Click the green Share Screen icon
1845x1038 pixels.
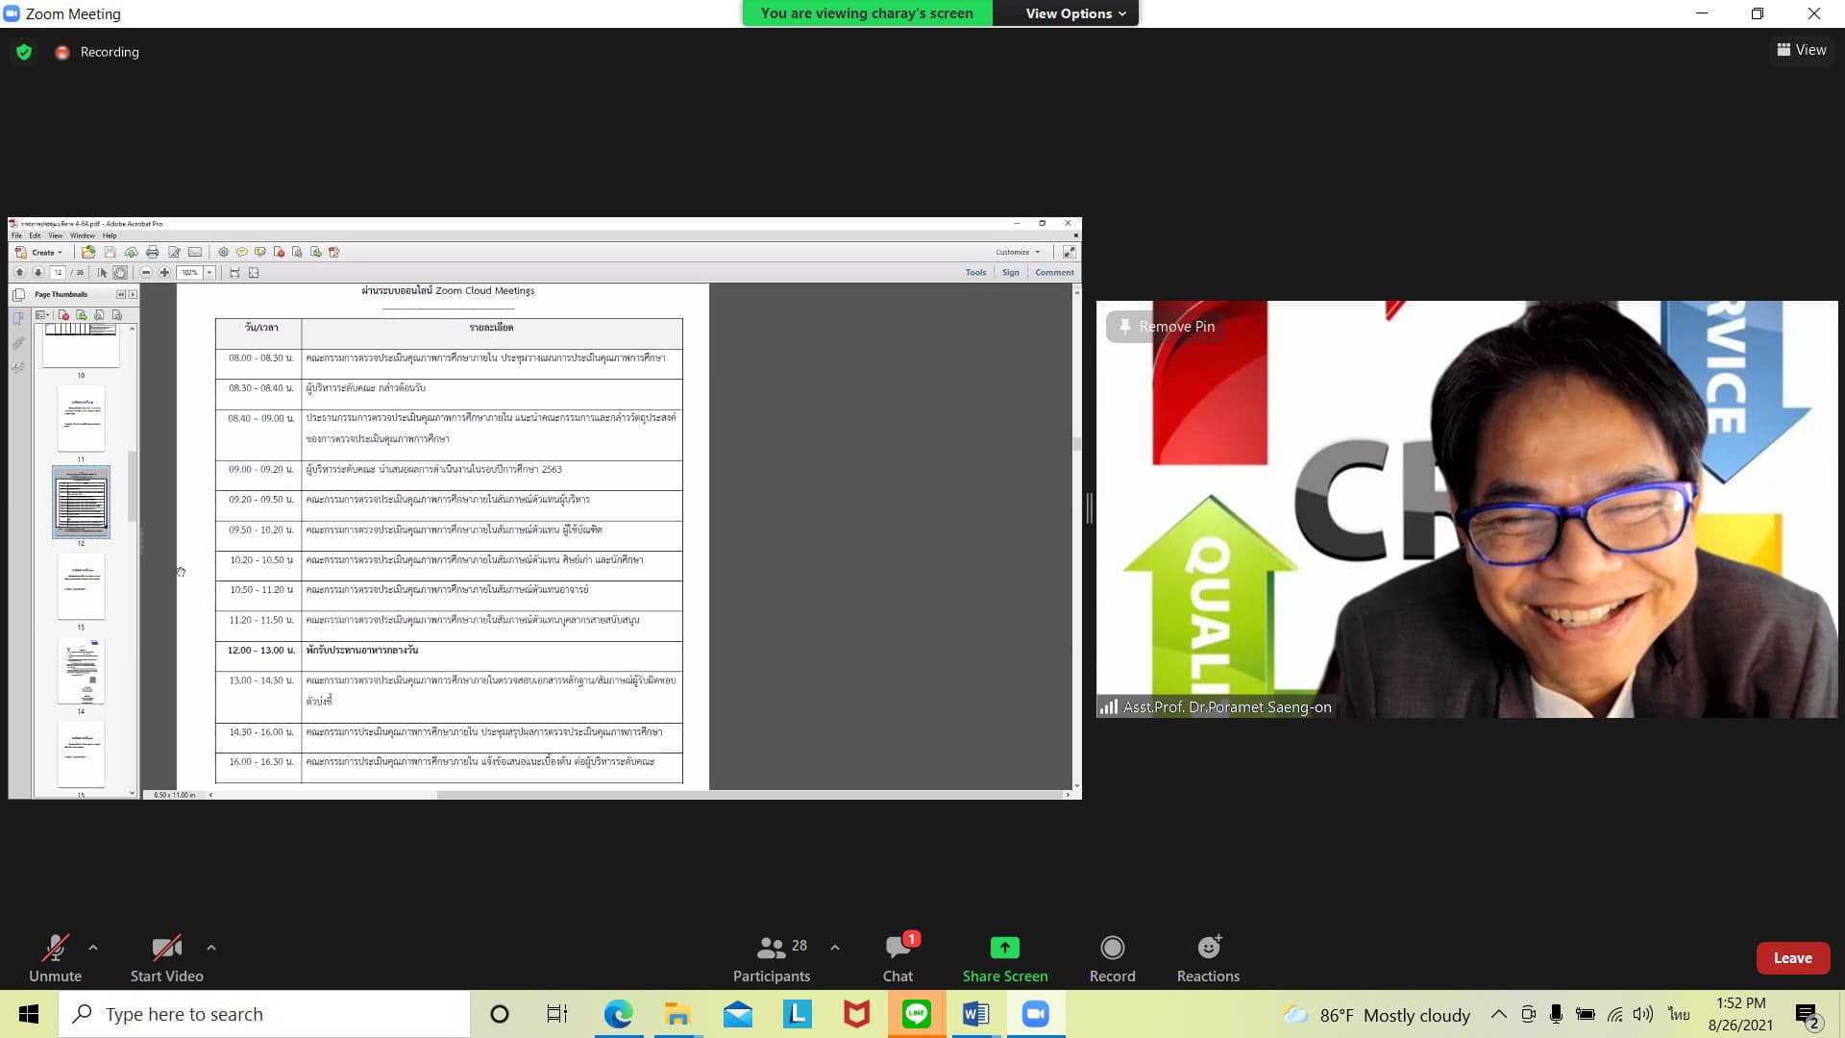[1004, 948]
